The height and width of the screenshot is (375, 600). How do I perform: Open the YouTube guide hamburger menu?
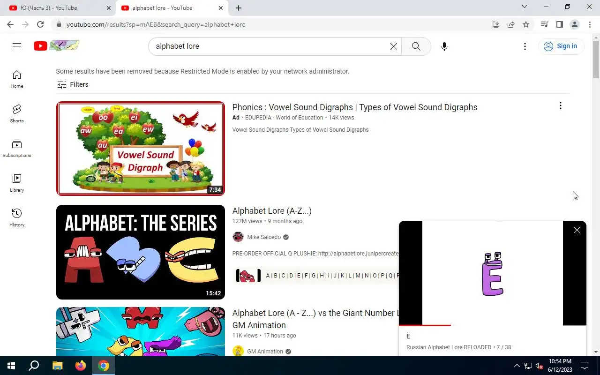(17, 46)
